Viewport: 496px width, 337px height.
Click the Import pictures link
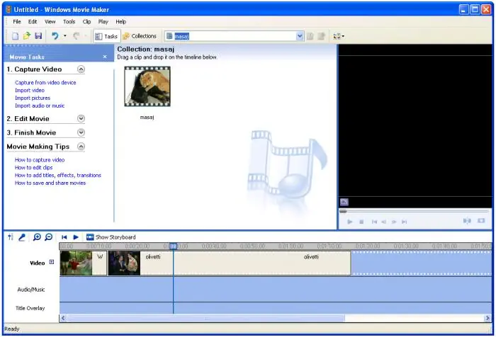click(33, 98)
